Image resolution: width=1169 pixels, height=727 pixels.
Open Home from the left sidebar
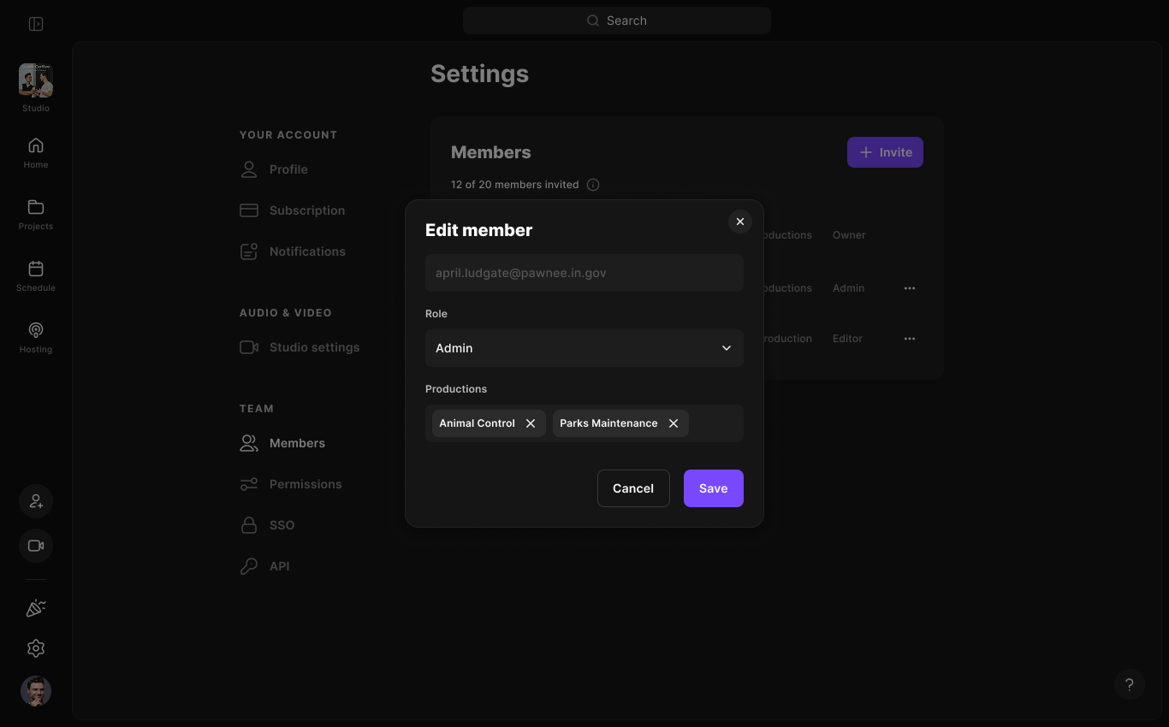36,152
